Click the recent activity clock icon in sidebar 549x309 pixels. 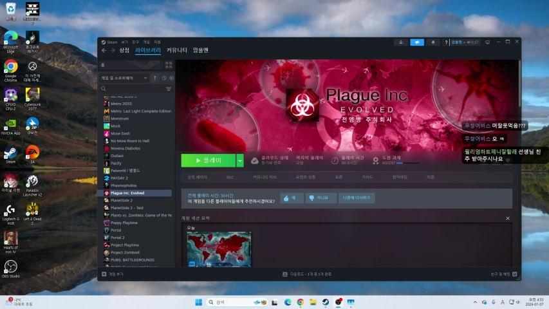(163, 78)
